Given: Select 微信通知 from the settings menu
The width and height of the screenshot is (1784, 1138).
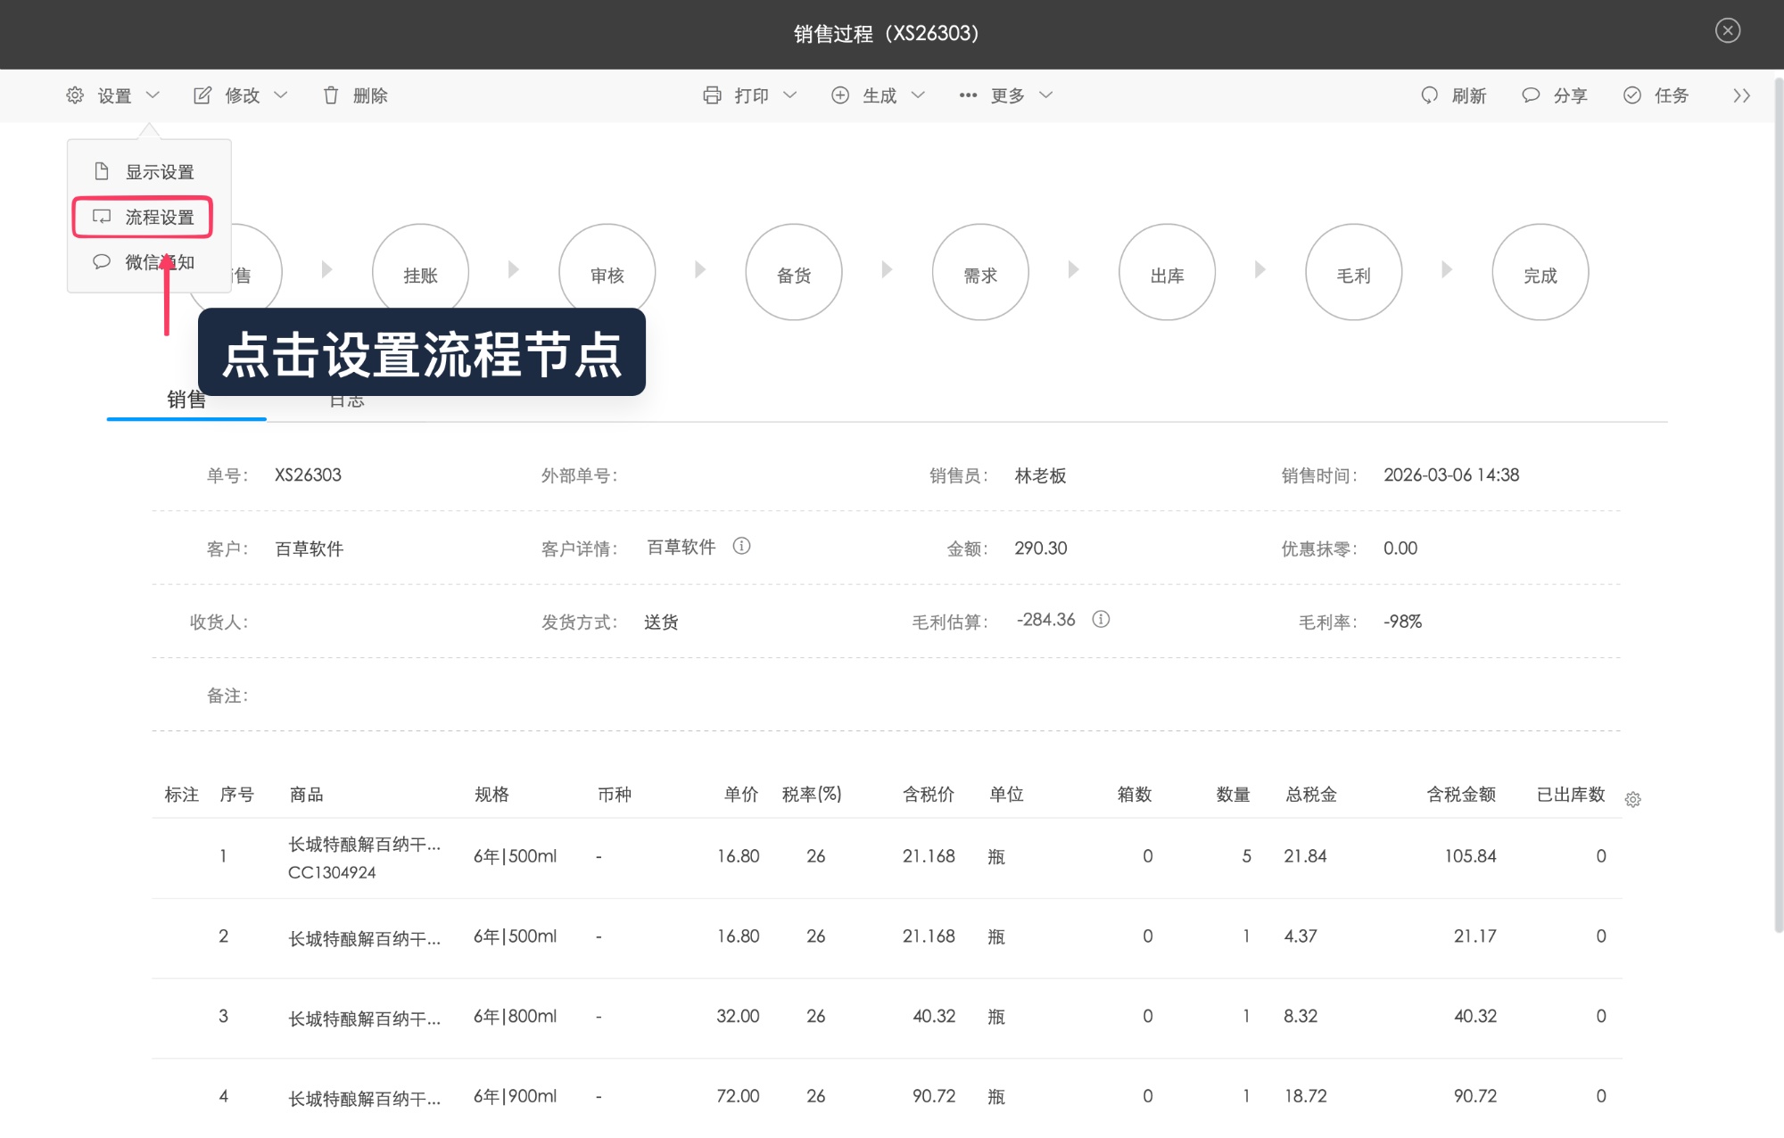Looking at the screenshot, I should coord(159,261).
